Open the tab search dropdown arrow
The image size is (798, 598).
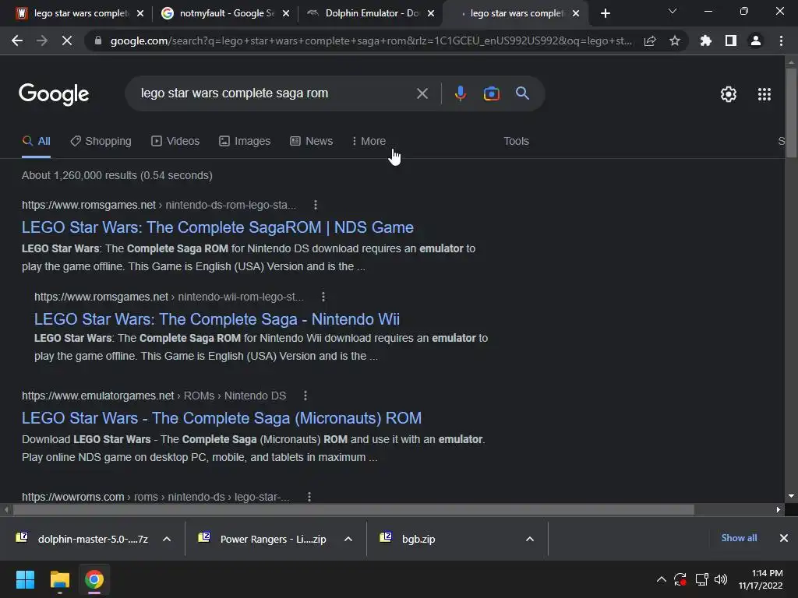(x=673, y=11)
